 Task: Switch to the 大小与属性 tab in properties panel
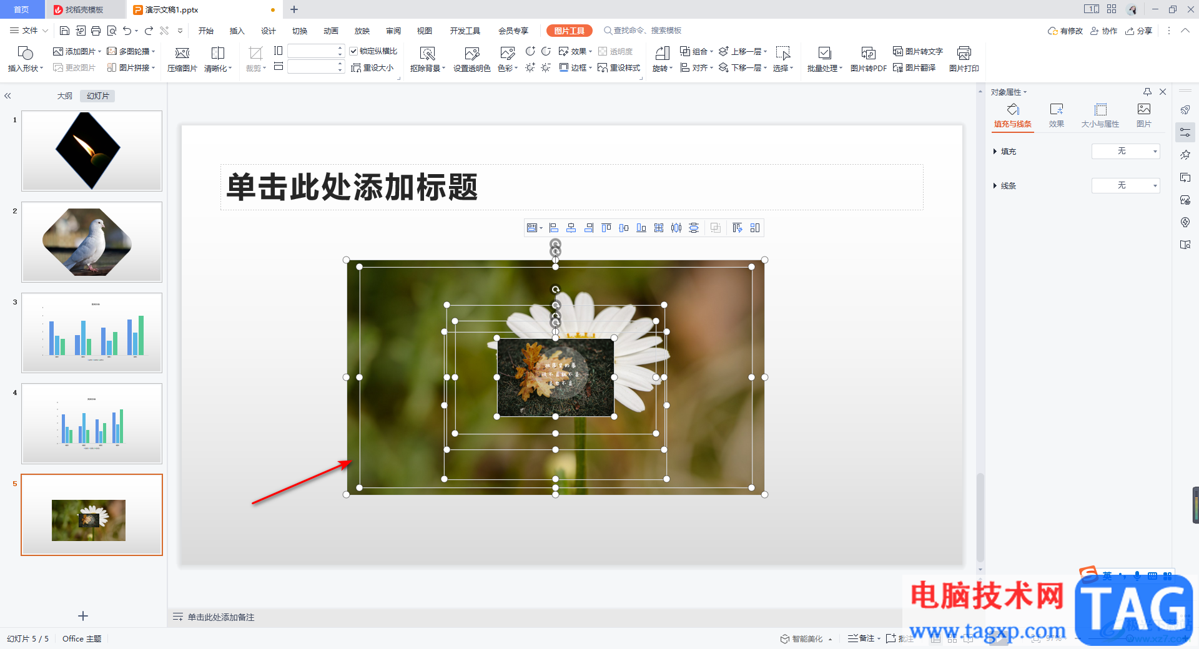[x=1100, y=115]
